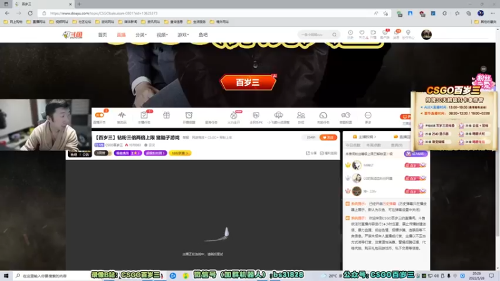Open the 视频网站 bookmarks folder
This screenshot has width=500, height=281.
point(59,22)
